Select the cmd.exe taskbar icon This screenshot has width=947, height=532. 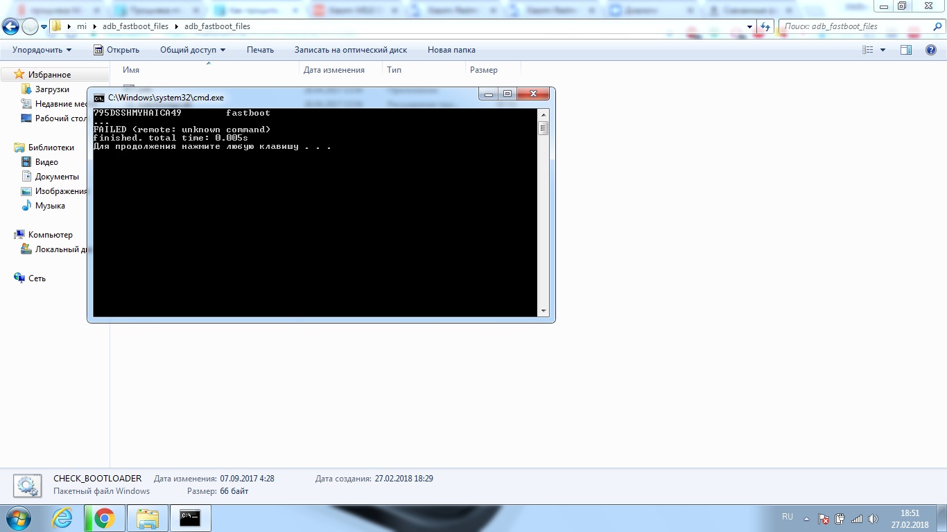pos(189,518)
